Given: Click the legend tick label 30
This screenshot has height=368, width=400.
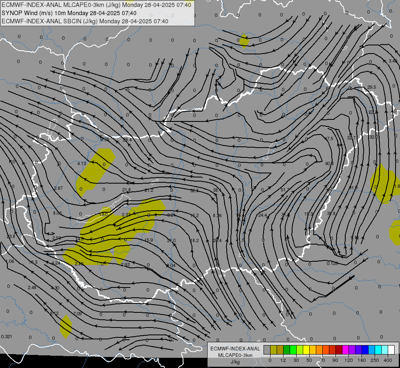Looking at the screenshot, I should tap(296, 360).
